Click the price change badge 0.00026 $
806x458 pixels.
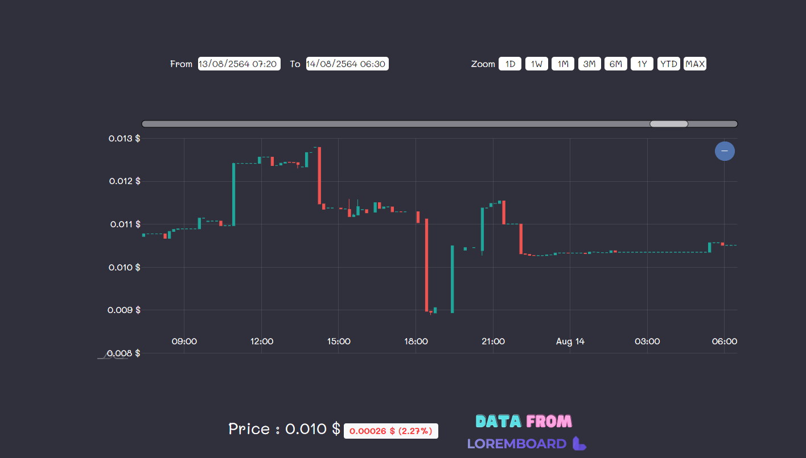tap(391, 431)
